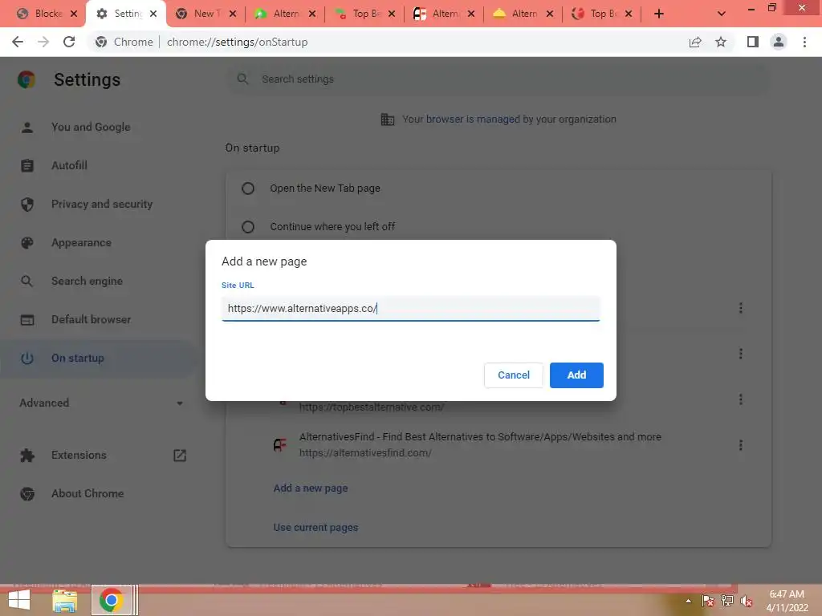
Task: Open You and Google settings
Action: click(x=90, y=128)
